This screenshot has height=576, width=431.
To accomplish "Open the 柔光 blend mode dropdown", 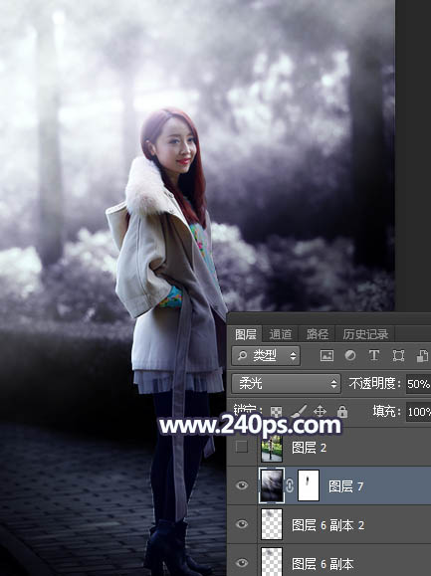I will click(287, 384).
